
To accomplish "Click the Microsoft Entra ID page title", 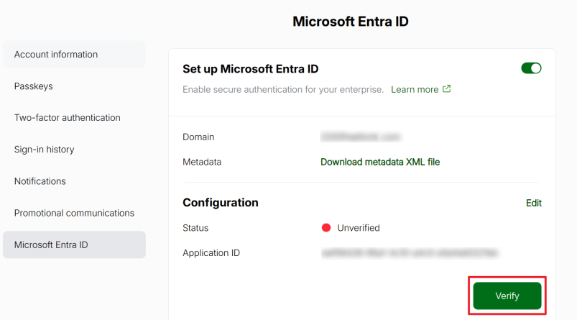I will [x=351, y=22].
